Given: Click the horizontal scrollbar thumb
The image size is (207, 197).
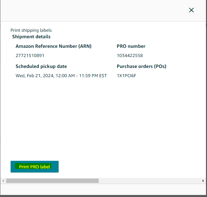Looking at the screenshot, I should point(52,181).
